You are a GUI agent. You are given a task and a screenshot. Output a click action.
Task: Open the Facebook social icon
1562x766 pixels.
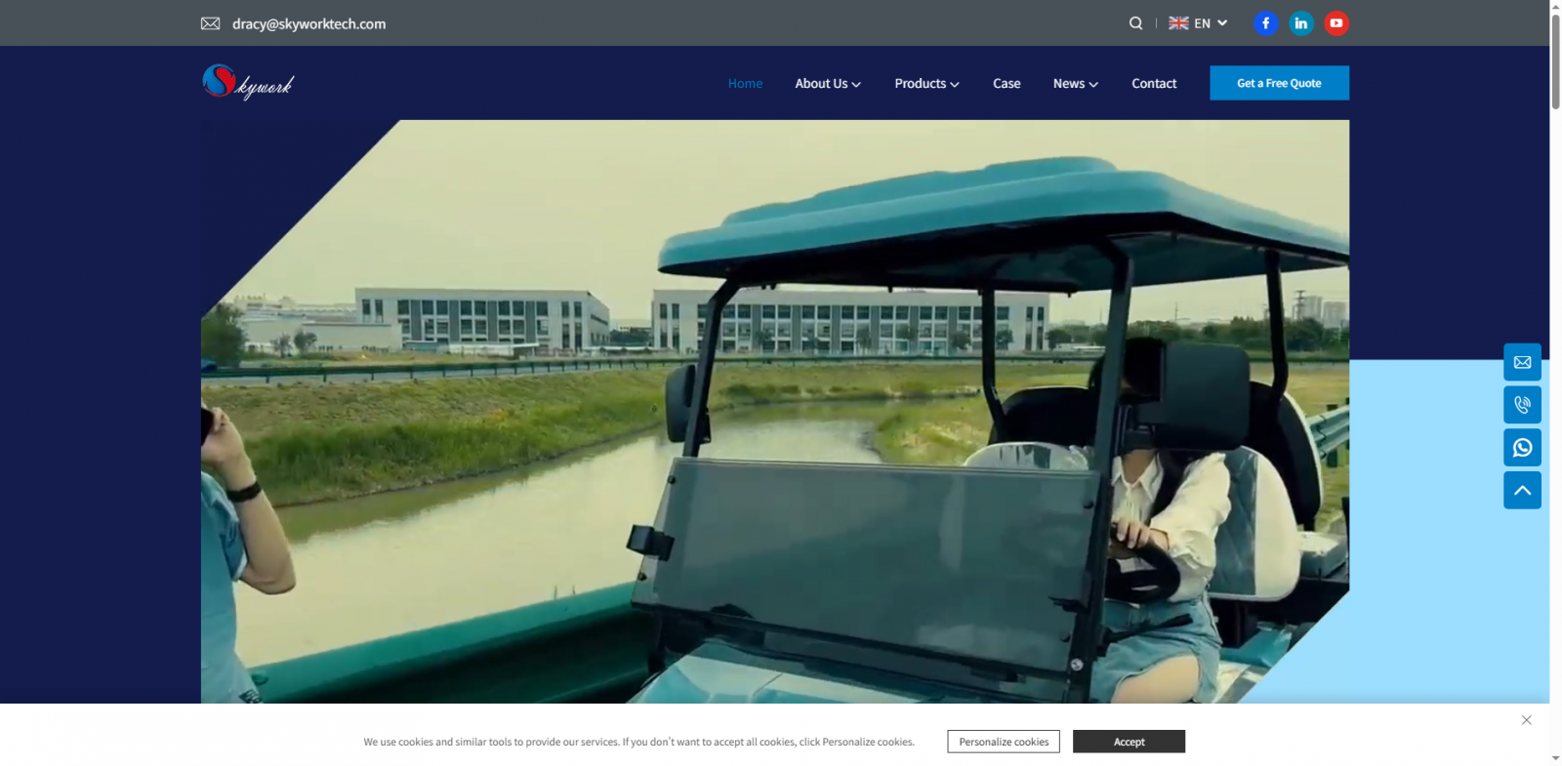tap(1265, 23)
